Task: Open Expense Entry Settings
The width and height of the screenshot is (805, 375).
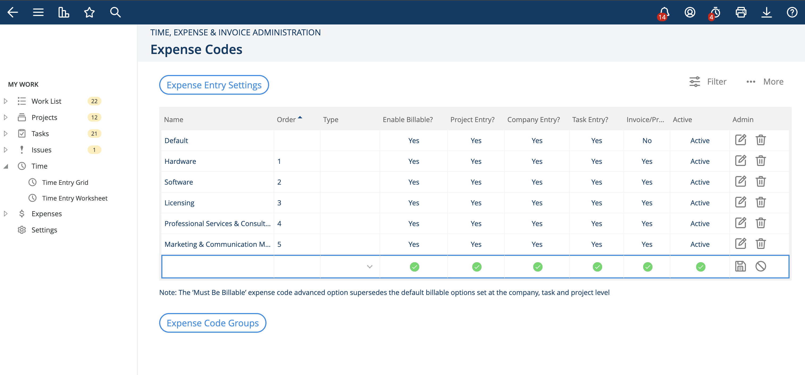Action: [214, 85]
